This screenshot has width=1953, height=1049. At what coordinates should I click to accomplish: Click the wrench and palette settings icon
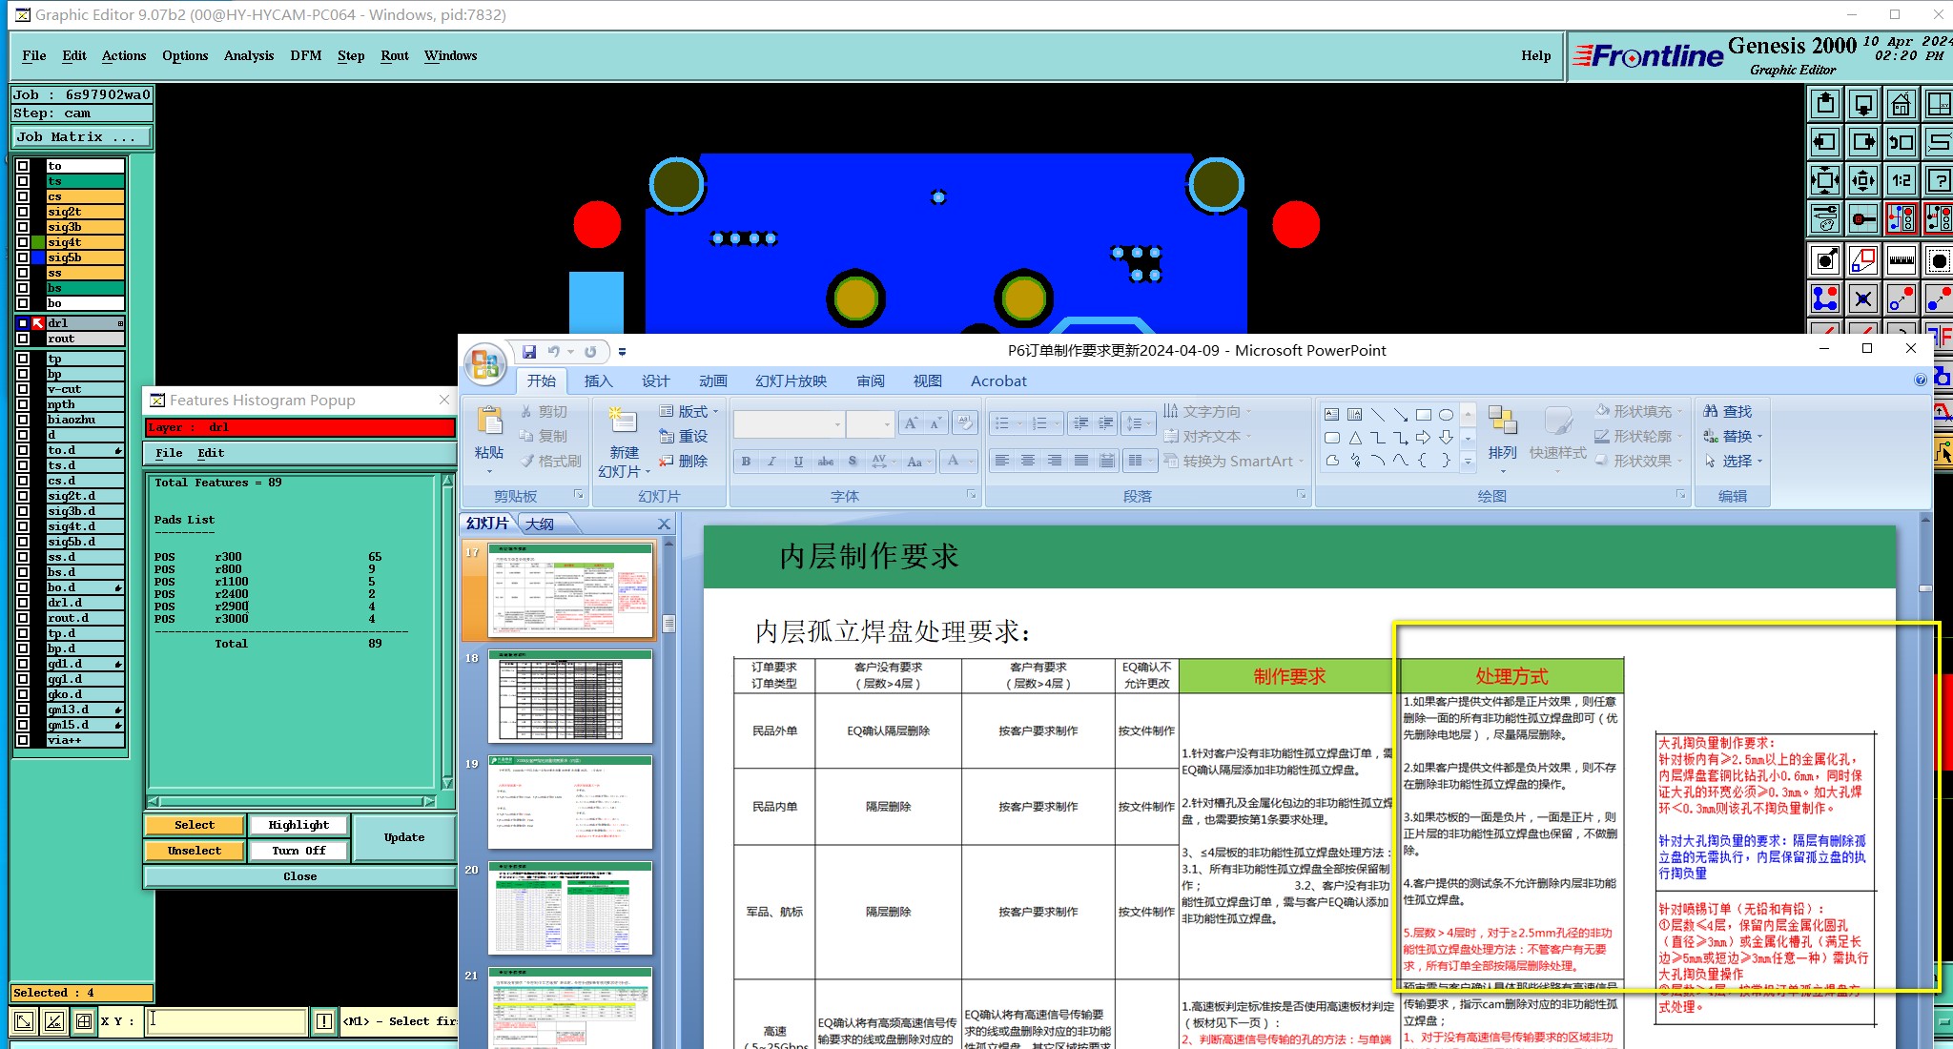(x=1824, y=219)
